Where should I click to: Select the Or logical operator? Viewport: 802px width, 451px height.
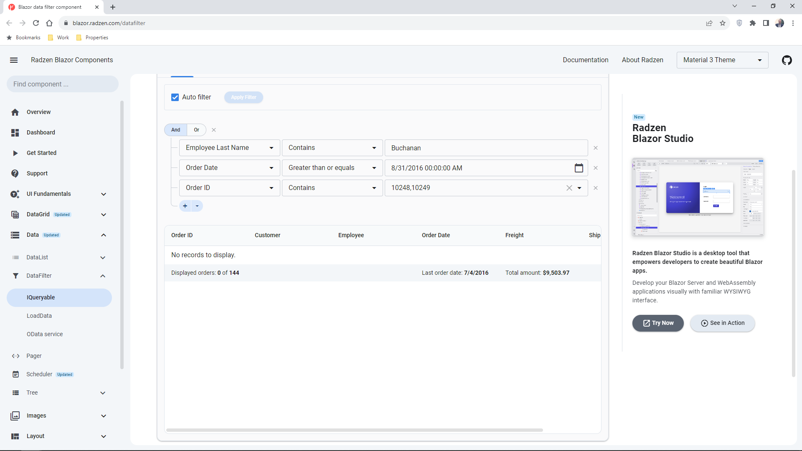pos(196,130)
